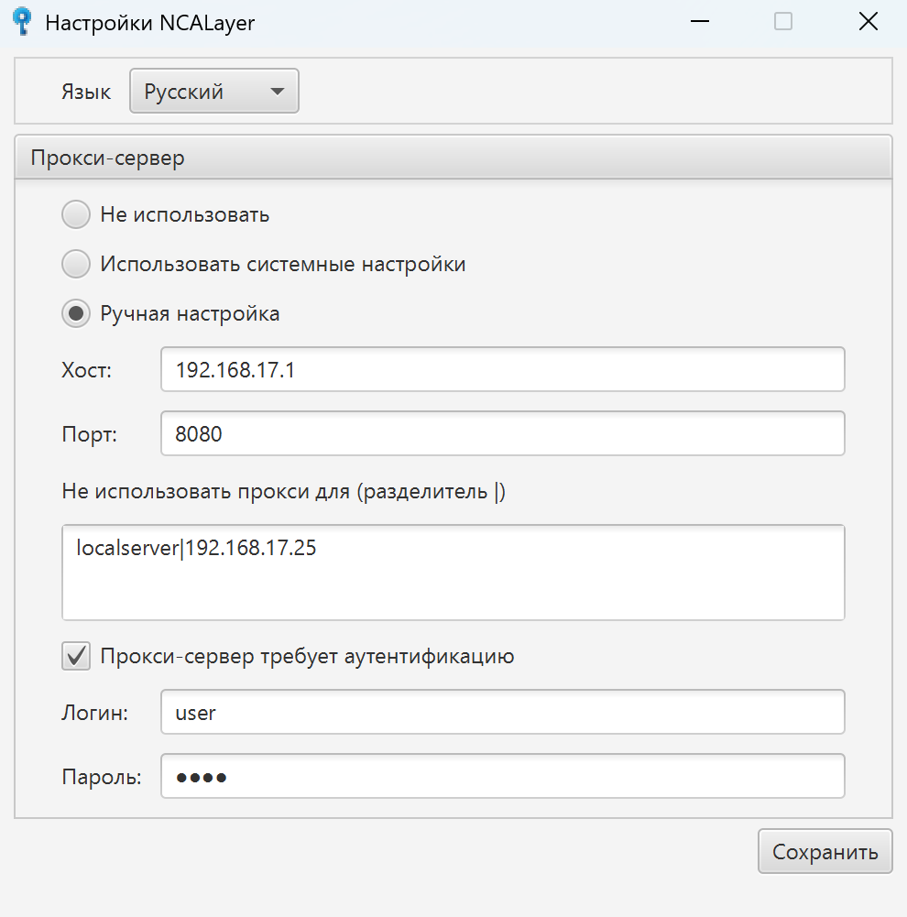This screenshot has height=917, width=907.
Task: Click the Хост input field
Action: coord(503,369)
